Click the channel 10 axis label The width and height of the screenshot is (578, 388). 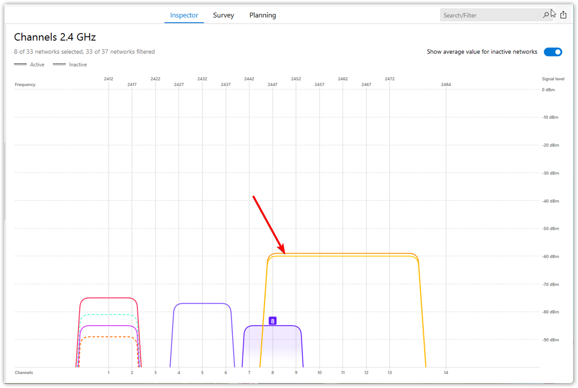tap(319, 372)
